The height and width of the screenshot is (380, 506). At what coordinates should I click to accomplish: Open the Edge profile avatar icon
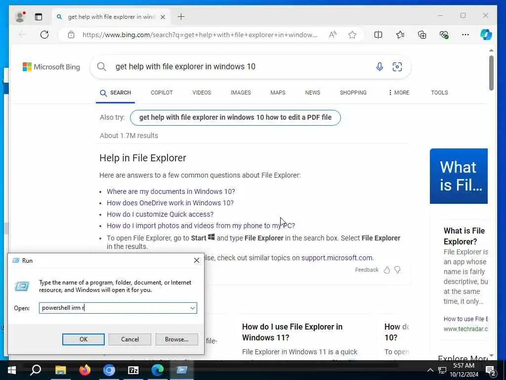(x=20, y=16)
